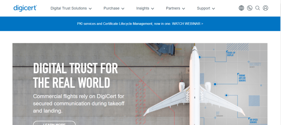Click the Digital Trust for the Real World headline
Viewport: 281px width, 125px height.
click(75, 75)
